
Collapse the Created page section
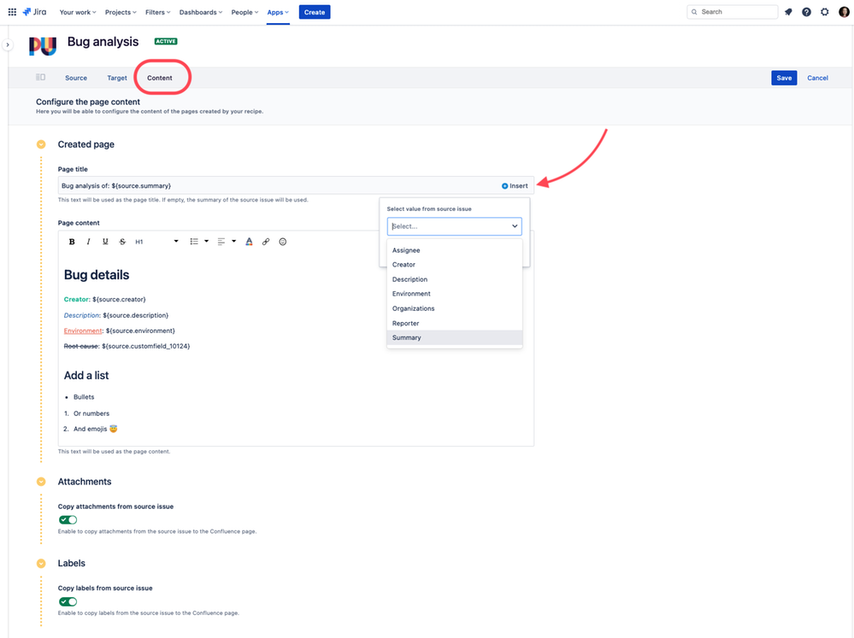tap(40, 144)
